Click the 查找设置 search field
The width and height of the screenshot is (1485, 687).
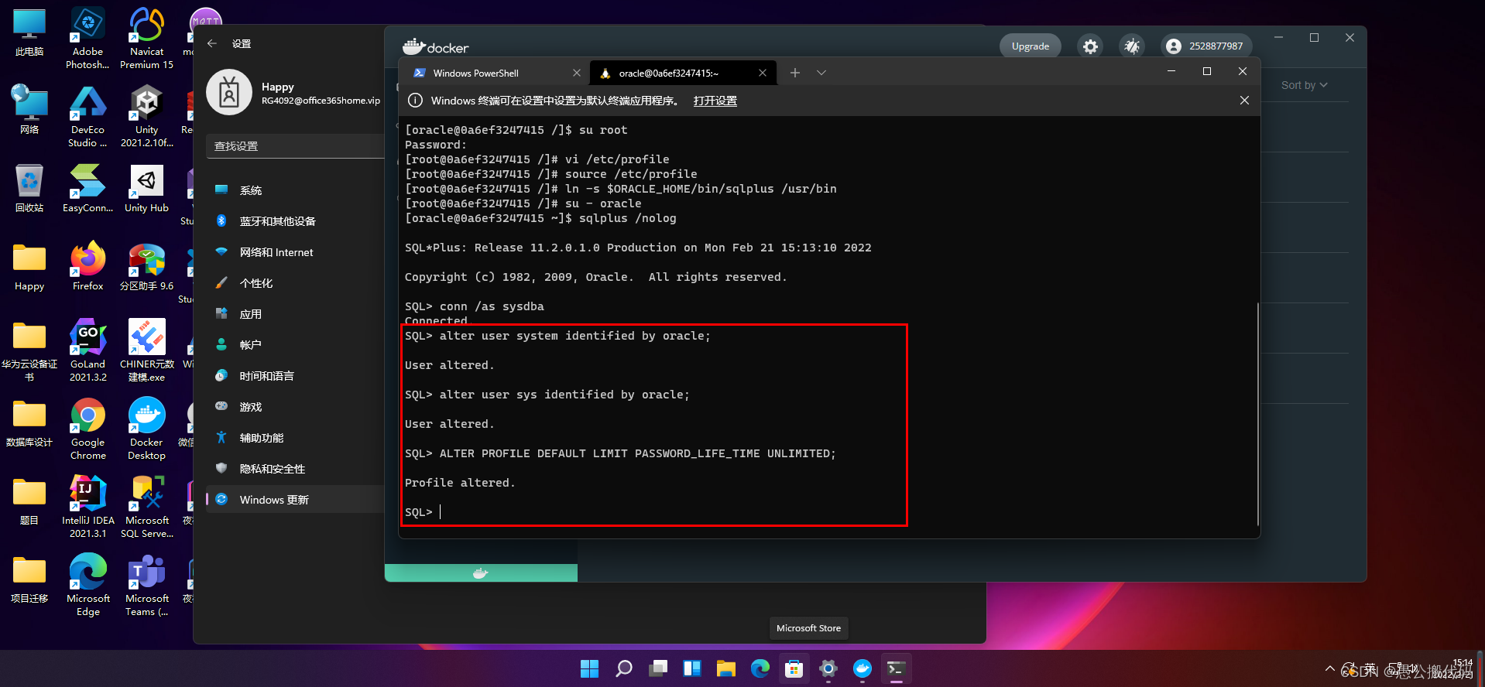tap(296, 146)
